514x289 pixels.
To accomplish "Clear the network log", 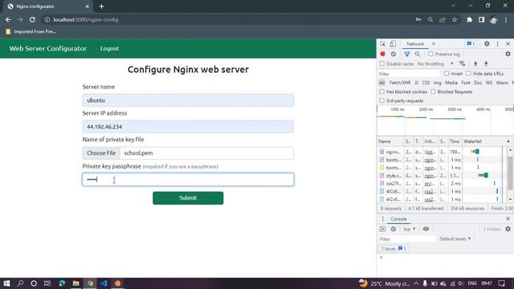I will pyautogui.click(x=394, y=54).
